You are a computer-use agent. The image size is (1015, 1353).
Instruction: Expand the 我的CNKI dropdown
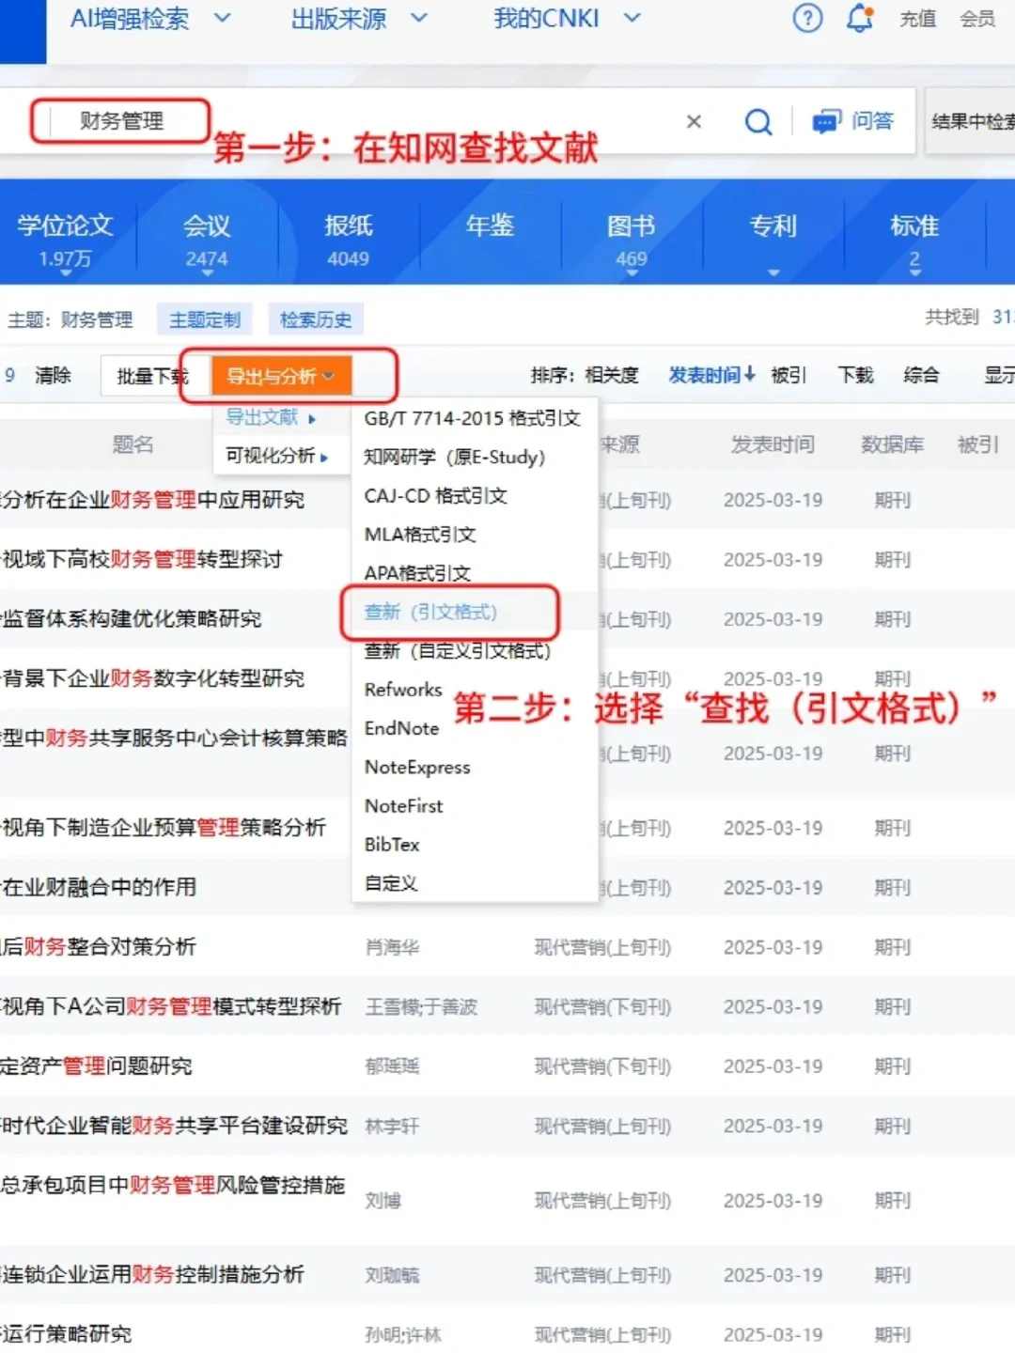tap(632, 17)
